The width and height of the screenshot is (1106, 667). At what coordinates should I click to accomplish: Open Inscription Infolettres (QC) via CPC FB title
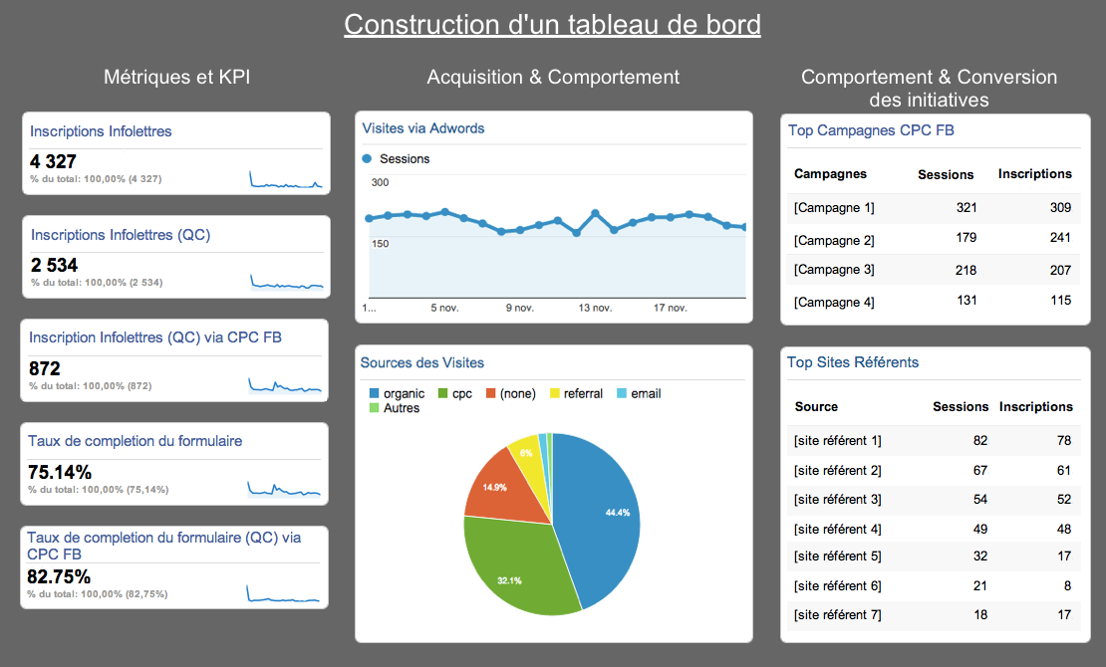155,337
